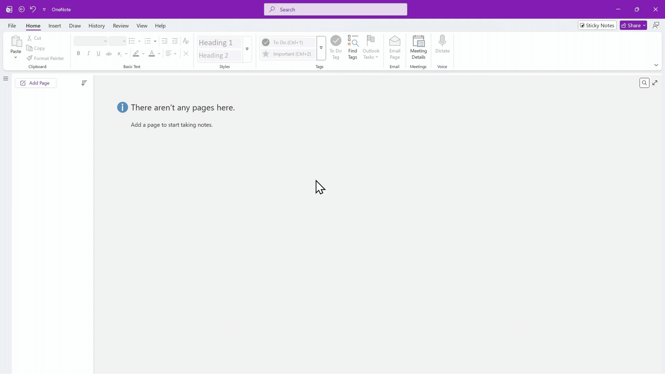Open the Help tab
Image resolution: width=665 pixels, height=374 pixels.
point(160,26)
